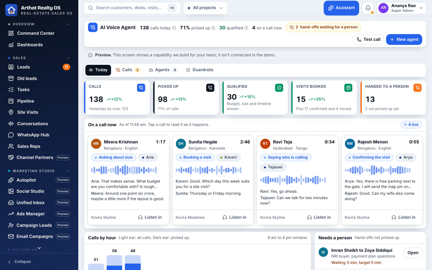The image size is (432, 270).
Task: Click the Picked Up card icon
Action: pyautogui.click(x=210, y=88)
